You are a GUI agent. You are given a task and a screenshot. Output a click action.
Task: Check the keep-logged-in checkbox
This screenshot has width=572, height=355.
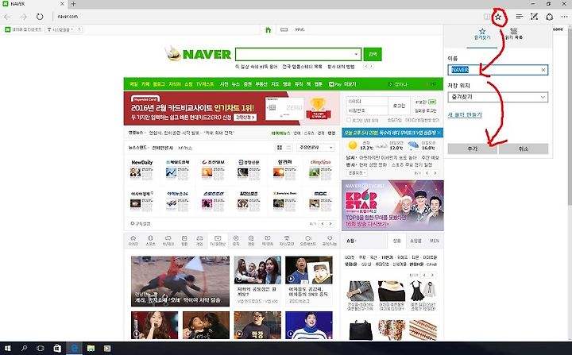point(349,120)
